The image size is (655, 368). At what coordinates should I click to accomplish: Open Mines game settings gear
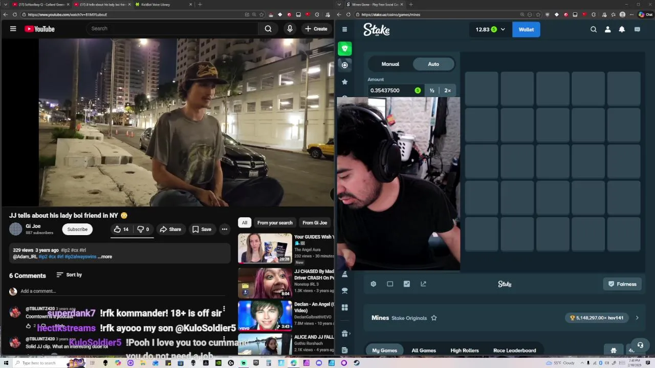click(x=373, y=284)
